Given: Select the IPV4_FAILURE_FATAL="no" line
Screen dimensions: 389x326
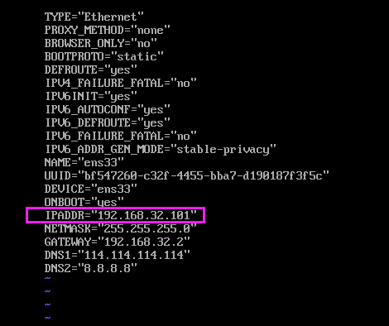Looking at the screenshot, I should 121,83.
